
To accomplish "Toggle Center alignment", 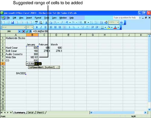I will click(55, 27).
